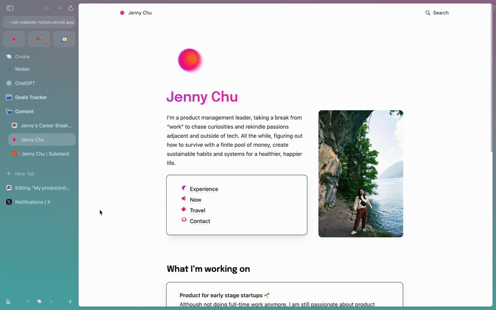Click the plus icon at sidebar bottom
496x310 pixels.
tap(70, 302)
